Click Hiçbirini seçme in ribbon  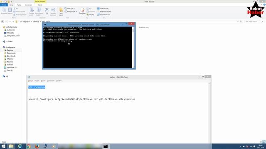click(104, 12)
